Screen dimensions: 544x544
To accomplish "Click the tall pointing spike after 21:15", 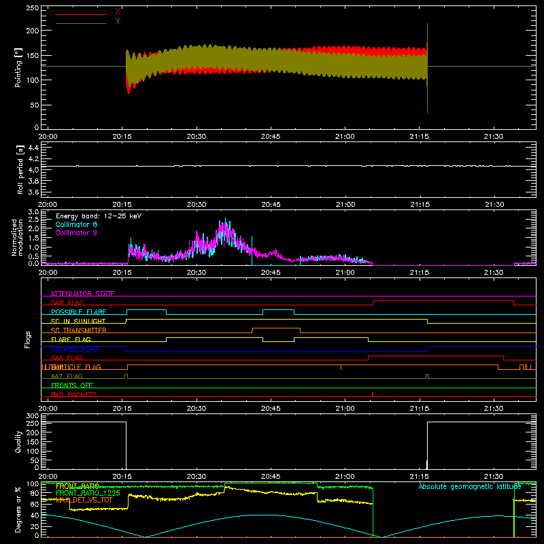I will pos(427,69).
